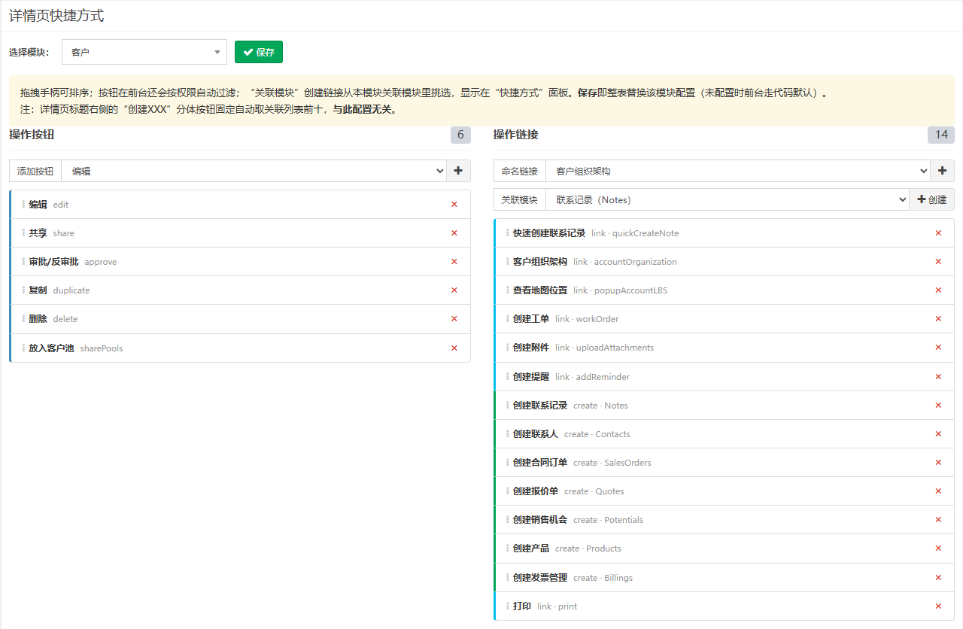Screen dimensions: 963x629
Task: Remove the 创建附件 uploadAttachments row
Action: [x=938, y=348]
